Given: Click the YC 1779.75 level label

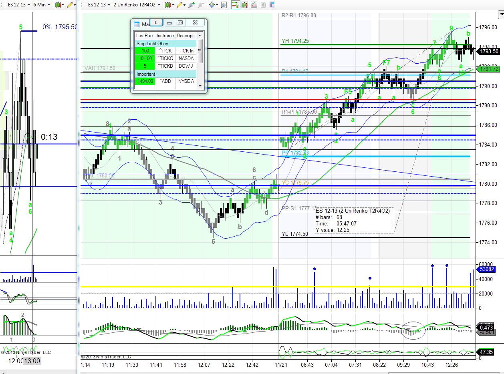Looking at the screenshot, I should point(295,183).
